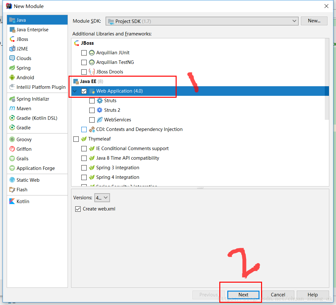This screenshot has height=305, width=336.
Task: Click the Struts gear icon
Action: (x=100, y=101)
